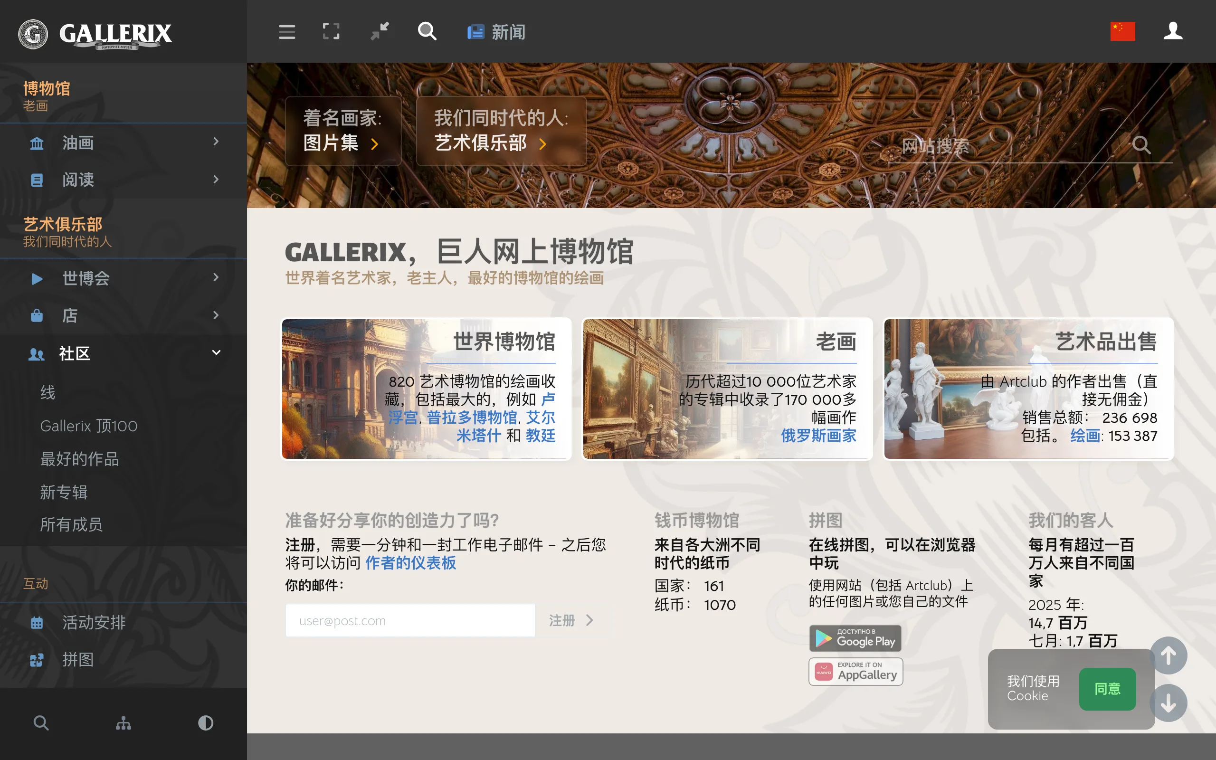Follow the 俄罗斯画家 link
Viewport: 1216px width, 760px height.
818,436
